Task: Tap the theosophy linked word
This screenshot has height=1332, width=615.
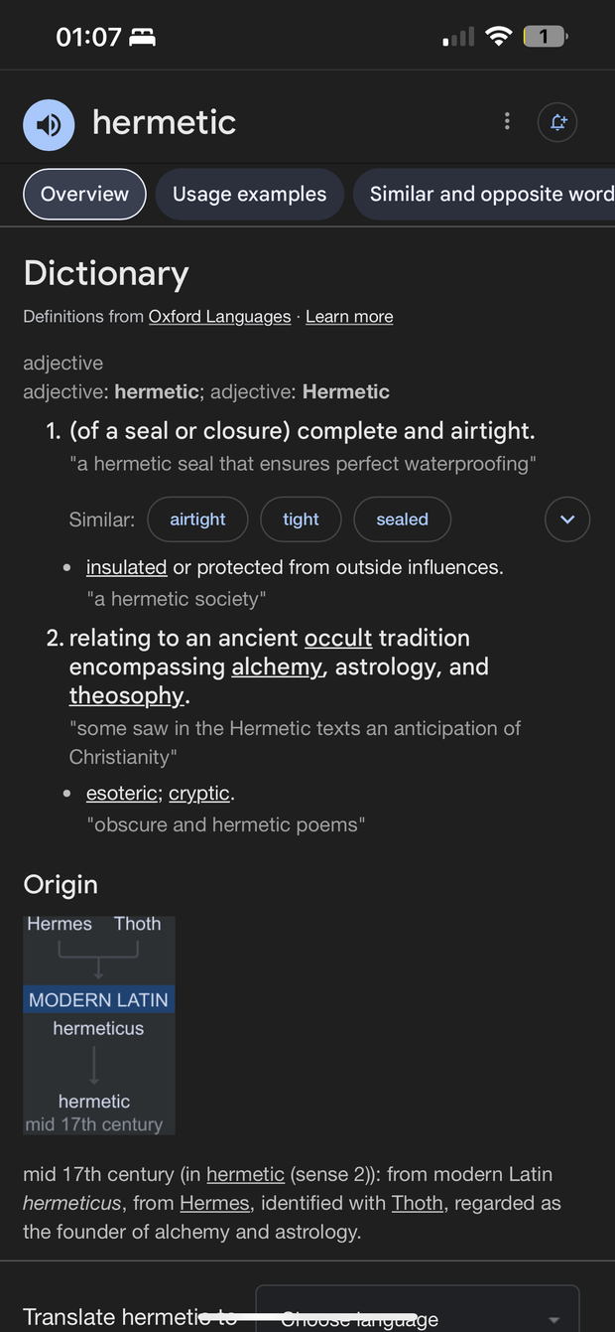Action: [x=126, y=695]
